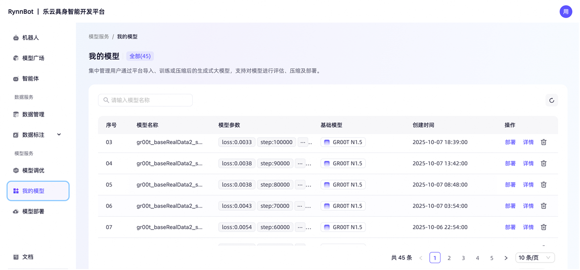Expand the 数据标注 submenu chevron

59,135
